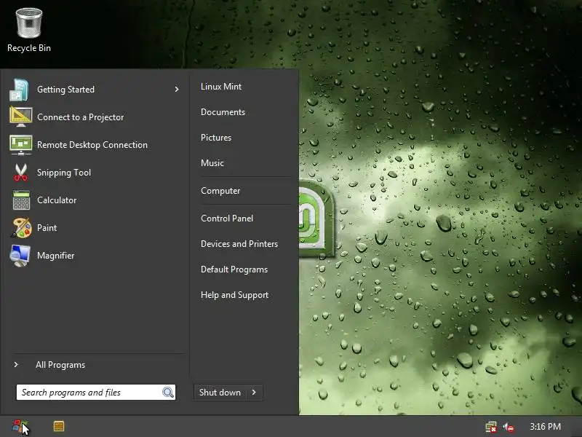
Task: Click the Connect to a Projector icon
Action: click(21, 117)
